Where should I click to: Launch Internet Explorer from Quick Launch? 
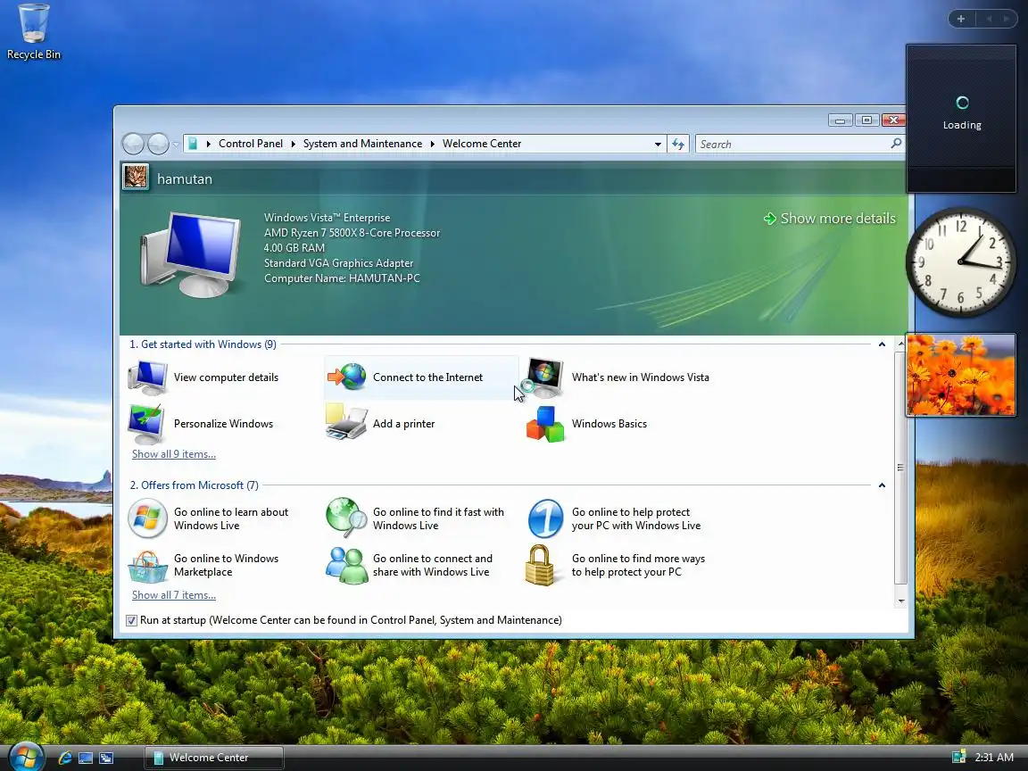click(65, 758)
